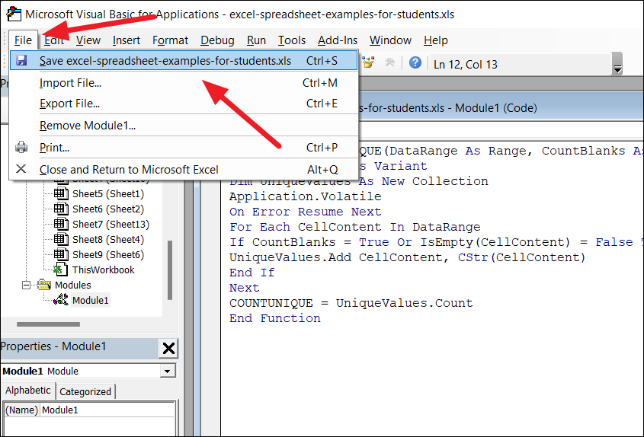The height and width of the screenshot is (437, 644).
Task: Collapse the Modules tree node
Action: click(26, 285)
